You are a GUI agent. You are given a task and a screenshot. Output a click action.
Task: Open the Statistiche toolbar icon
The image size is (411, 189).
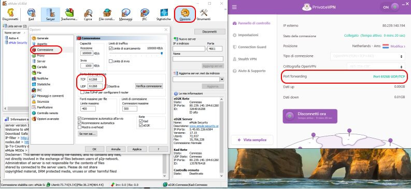[x=163, y=14]
